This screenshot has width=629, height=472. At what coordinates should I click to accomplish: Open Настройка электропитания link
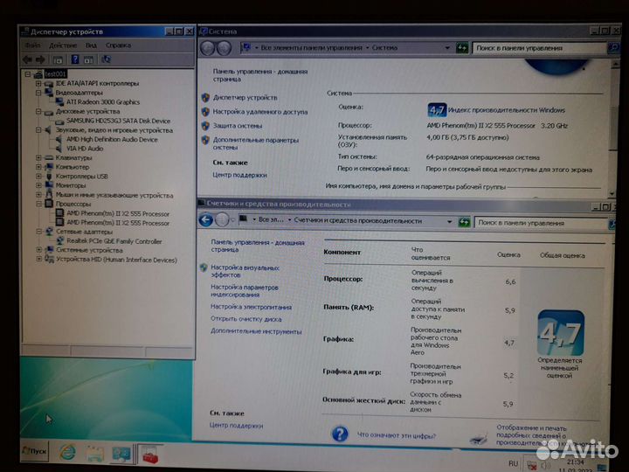pos(251,307)
